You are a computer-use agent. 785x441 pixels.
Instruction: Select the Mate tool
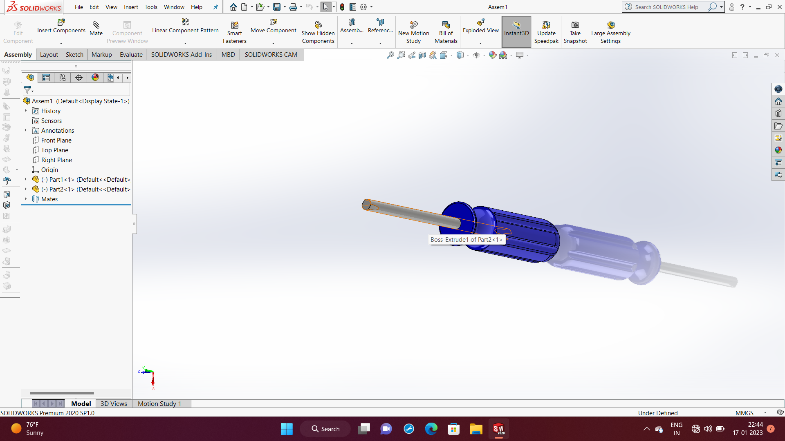pos(96,29)
